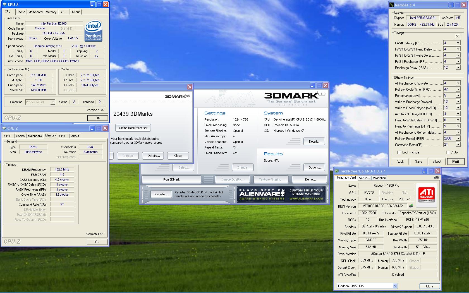Open Memory tab in top CPU-Z window
Image resolution: width=469 pixels, height=293 pixels.
pos(51,12)
